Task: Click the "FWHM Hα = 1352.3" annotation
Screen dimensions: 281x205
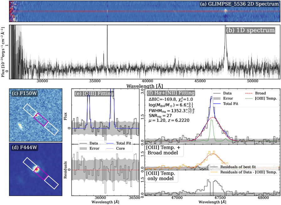Action: [x=171, y=111]
